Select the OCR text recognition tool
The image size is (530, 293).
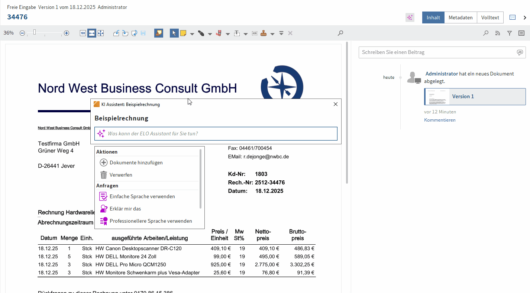[254, 33]
